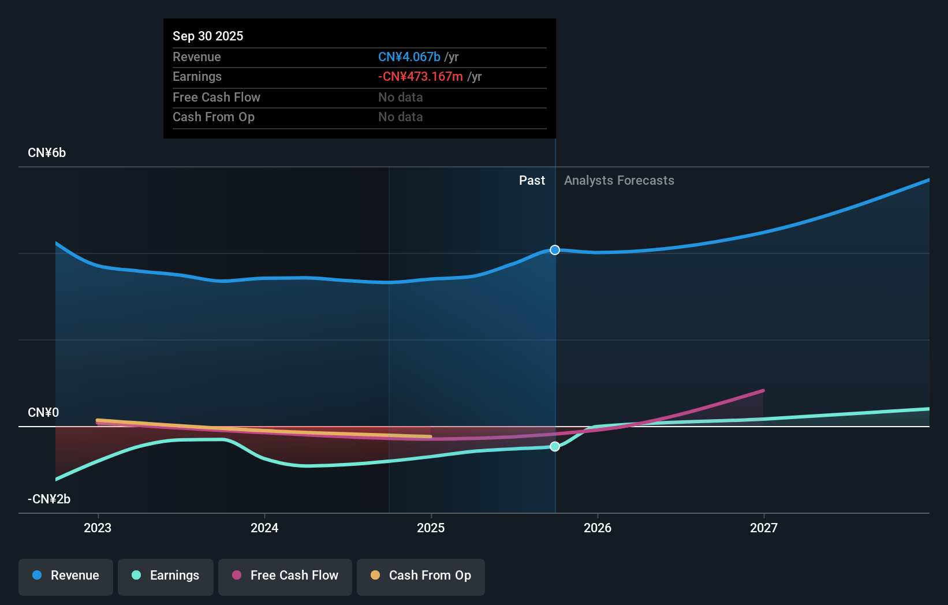Click the pink Free Cash Flow dot
Image resolution: width=948 pixels, height=605 pixels.
tap(237, 576)
